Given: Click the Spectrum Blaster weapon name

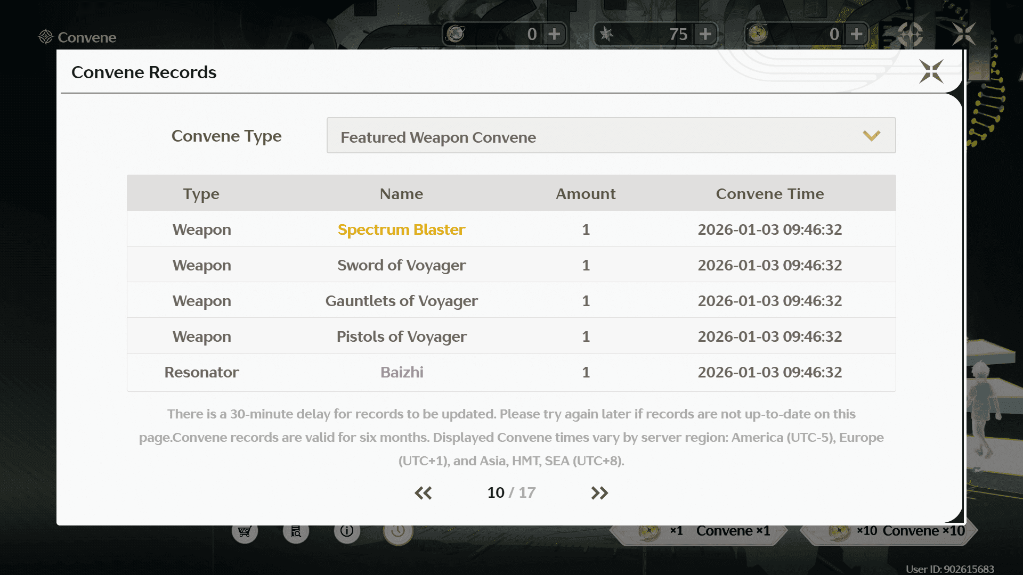Looking at the screenshot, I should coord(401,229).
